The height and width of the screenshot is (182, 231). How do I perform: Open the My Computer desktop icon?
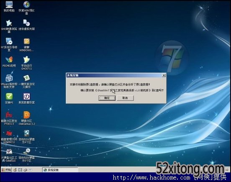[x=9, y=6]
